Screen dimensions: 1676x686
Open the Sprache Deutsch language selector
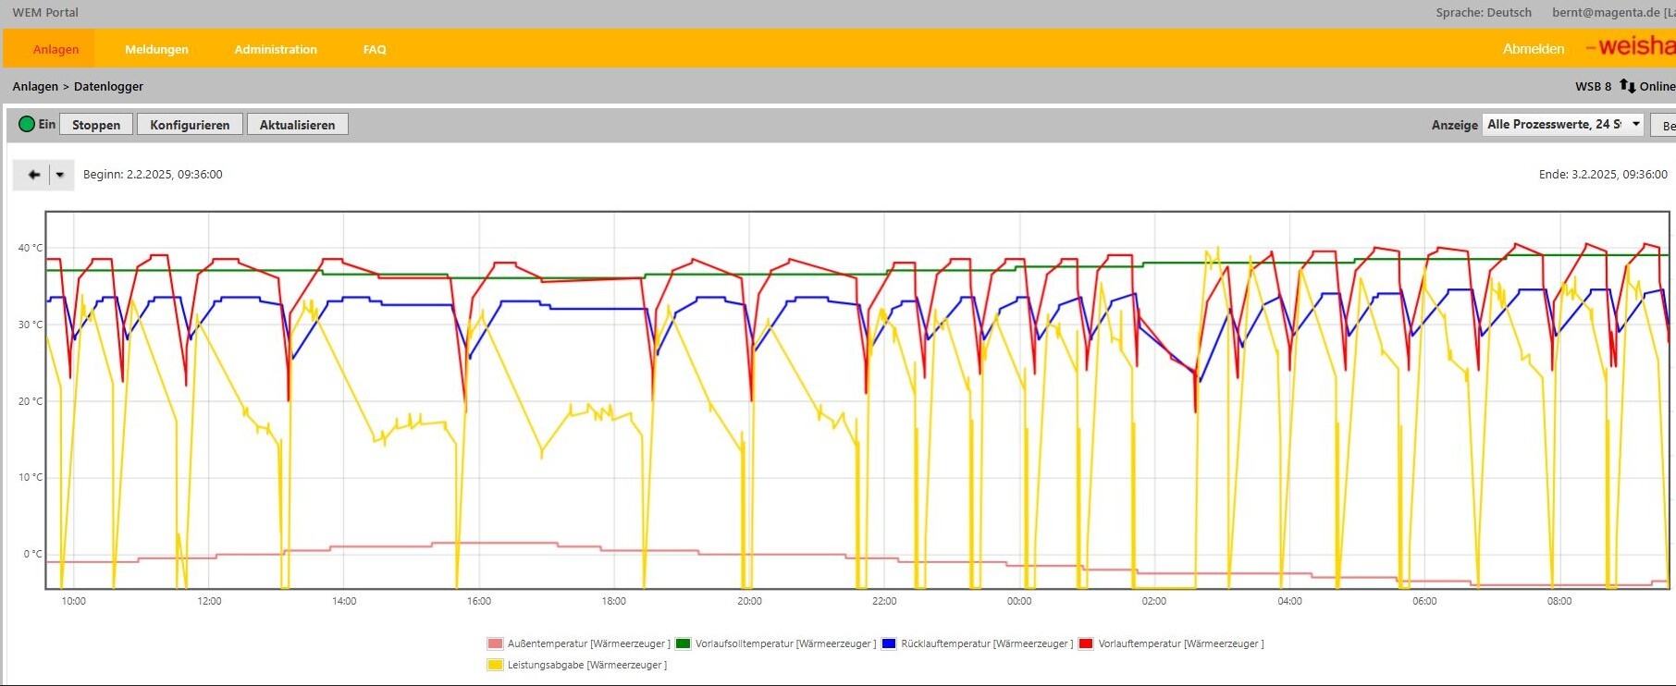1483,13
